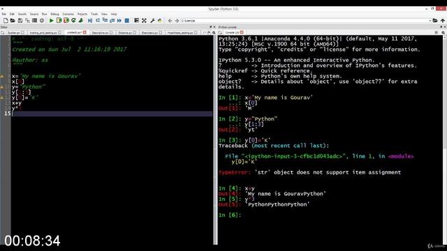Go forward with the right arrow icon
Screen dimensions: 447x251
[x=177, y=20]
